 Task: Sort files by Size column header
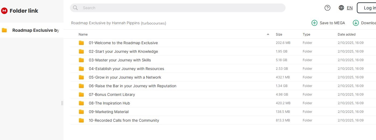tap(279, 34)
